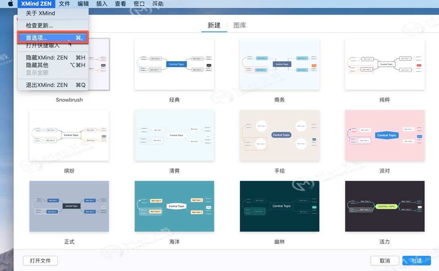439x271 pixels.
Task: Select the 活力 theme thumbnail
Action: click(385, 206)
